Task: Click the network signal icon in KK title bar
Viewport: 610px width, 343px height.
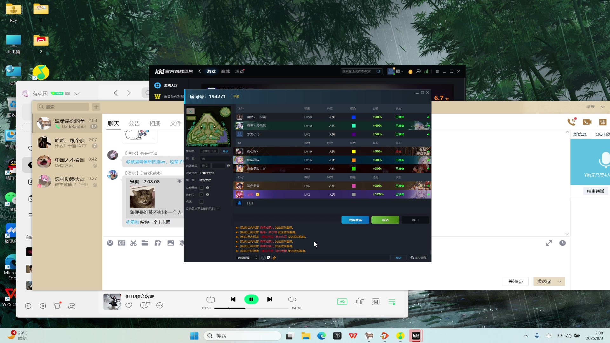Action: (426, 71)
